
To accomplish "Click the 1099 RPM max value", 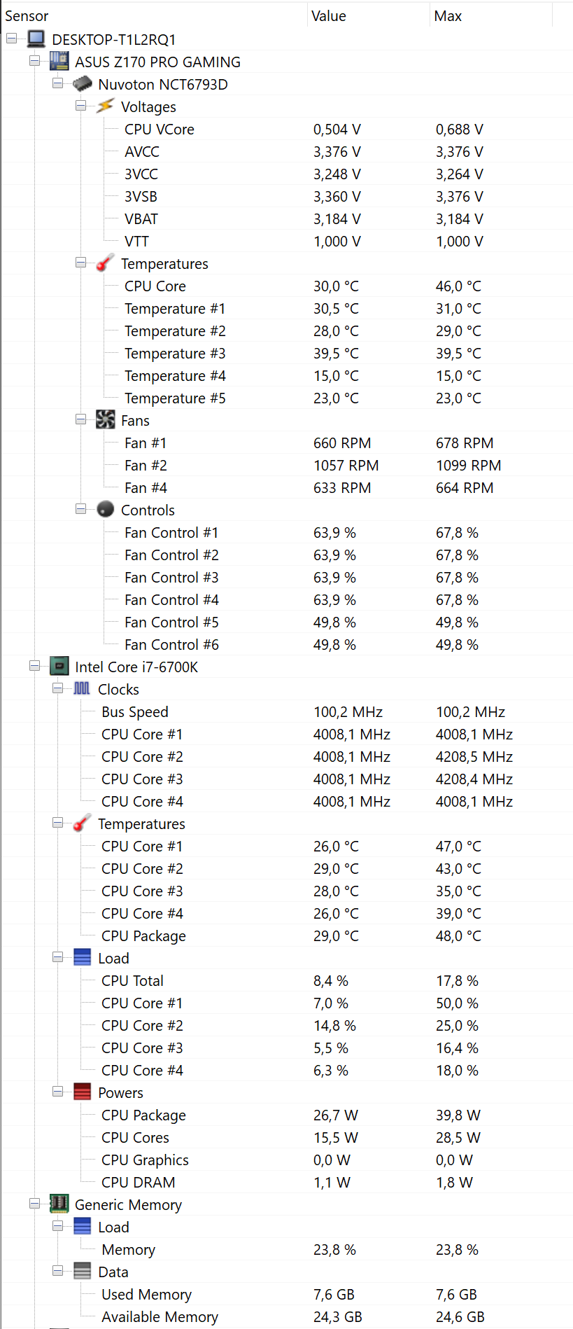I will pyautogui.click(x=468, y=465).
